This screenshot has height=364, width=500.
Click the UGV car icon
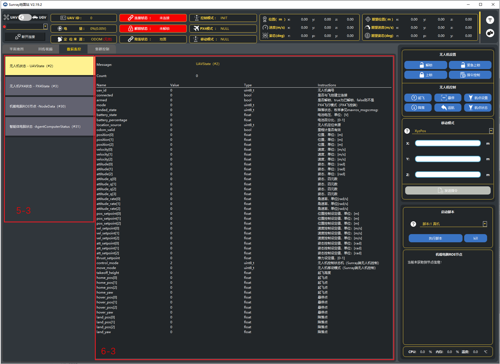coord(35,17)
